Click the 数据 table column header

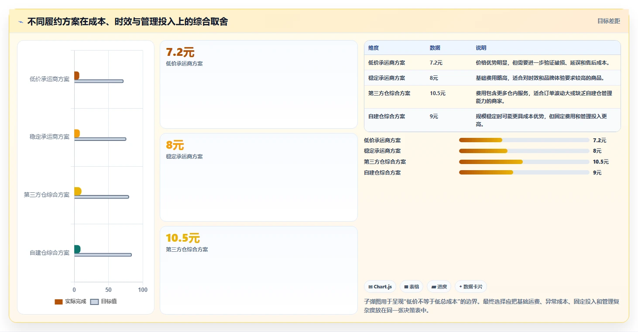[x=435, y=48]
